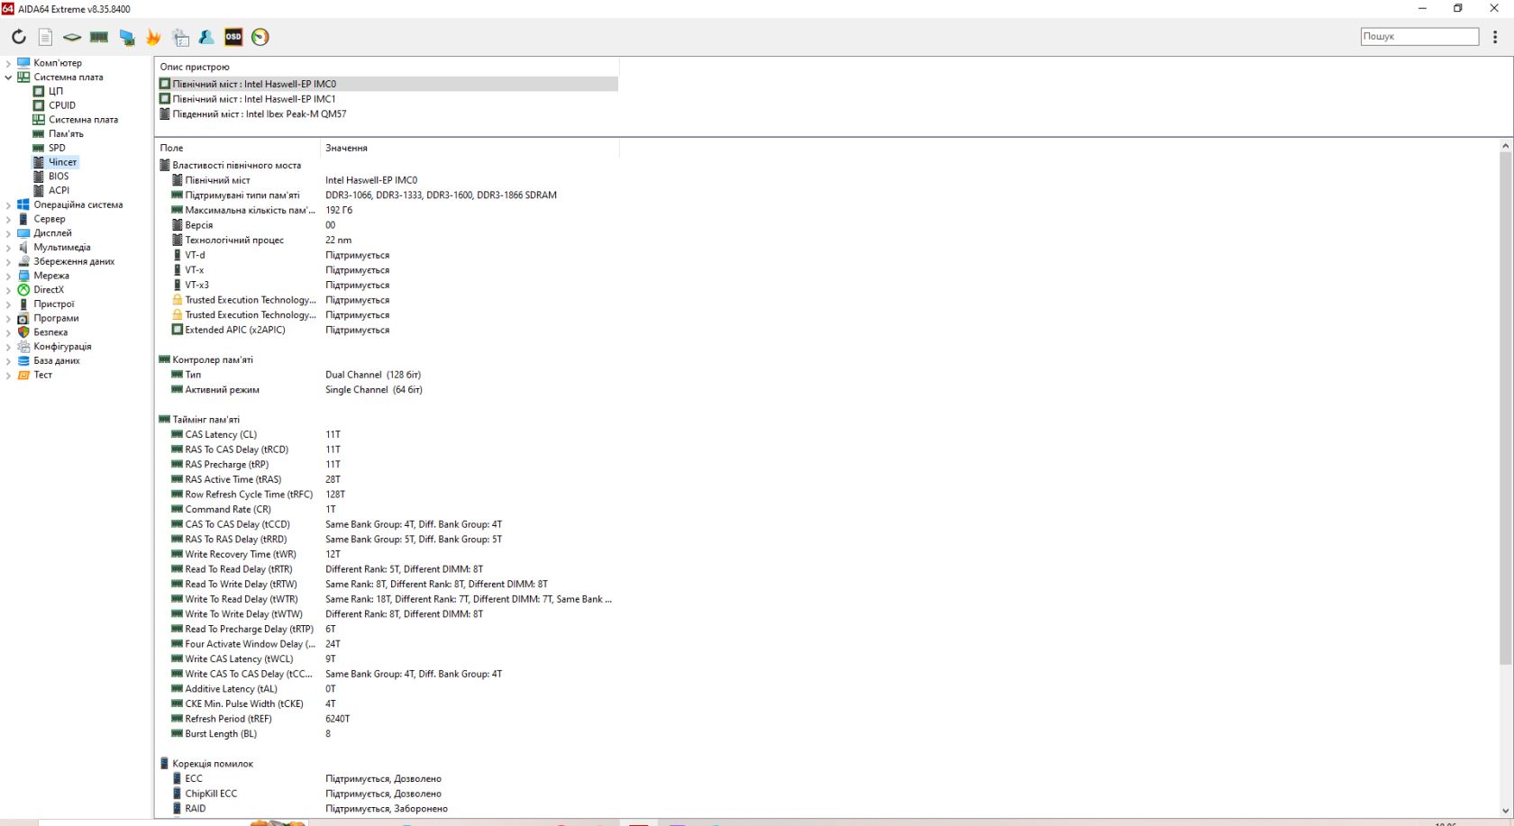Click the Значення column header

click(470, 148)
